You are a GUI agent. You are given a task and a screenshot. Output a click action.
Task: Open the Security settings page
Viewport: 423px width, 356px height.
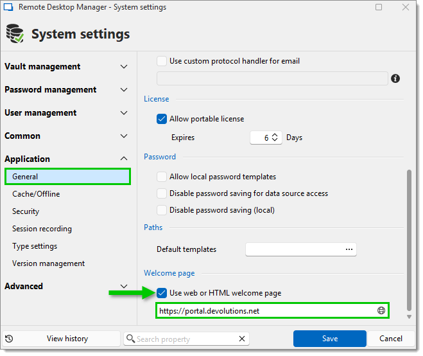tap(26, 211)
